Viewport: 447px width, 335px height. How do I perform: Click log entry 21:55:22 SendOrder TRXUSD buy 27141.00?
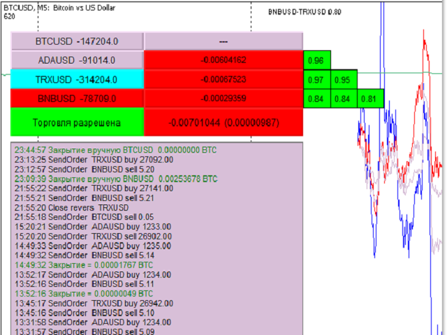(94, 188)
